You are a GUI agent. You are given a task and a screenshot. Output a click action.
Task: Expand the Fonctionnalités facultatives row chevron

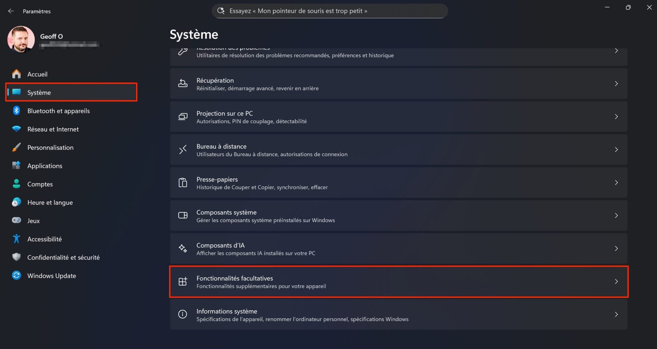coord(617,281)
